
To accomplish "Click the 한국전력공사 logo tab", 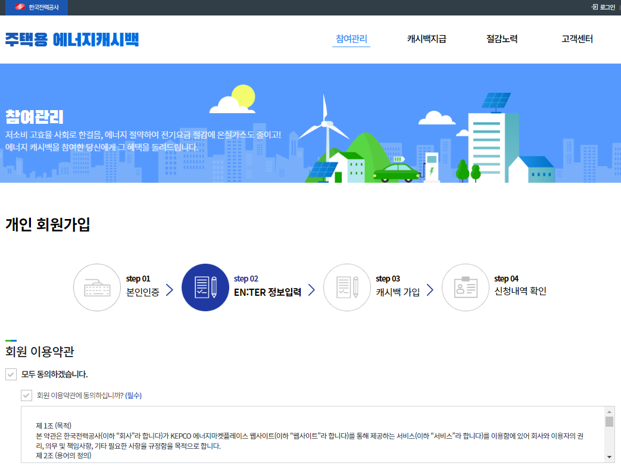I will coord(36,7).
